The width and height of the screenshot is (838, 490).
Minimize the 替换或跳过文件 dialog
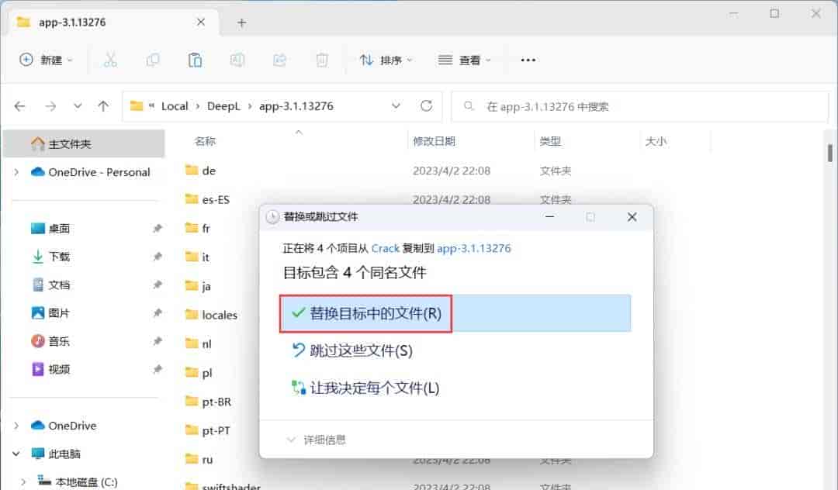pos(549,217)
